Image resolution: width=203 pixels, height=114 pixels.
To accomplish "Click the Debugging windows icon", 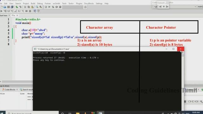I will tap(35, 11).
